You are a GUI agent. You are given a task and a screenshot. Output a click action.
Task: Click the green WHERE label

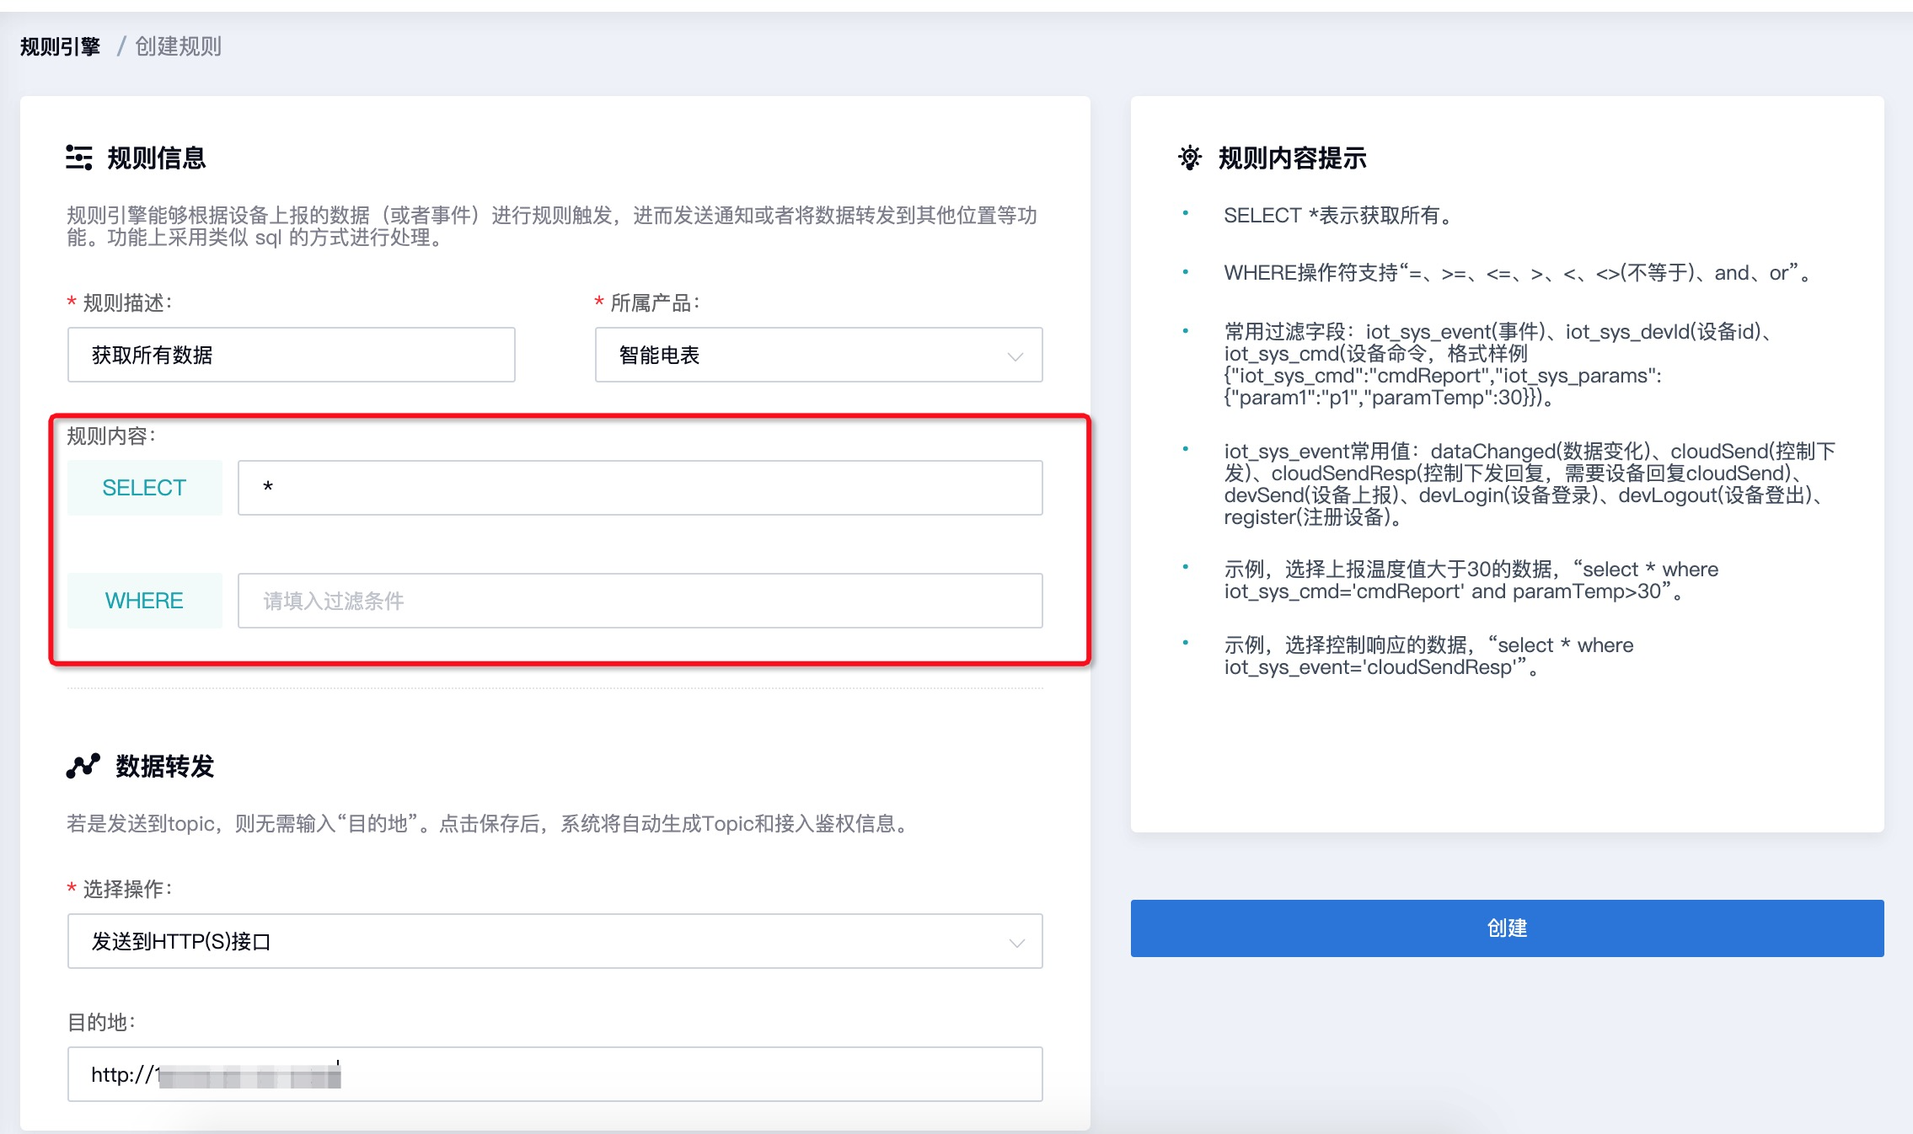144,601
